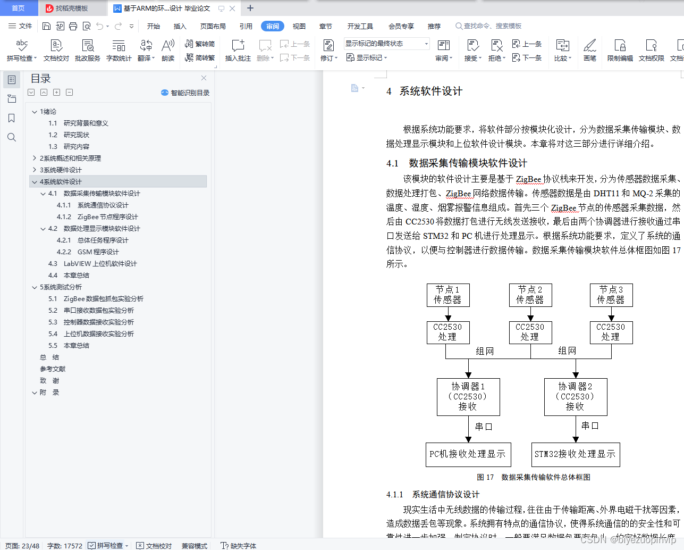The image size is (684, 550).
Task: Launch 文档校对 in the ribbon
Action: click(x=56, y=51)
